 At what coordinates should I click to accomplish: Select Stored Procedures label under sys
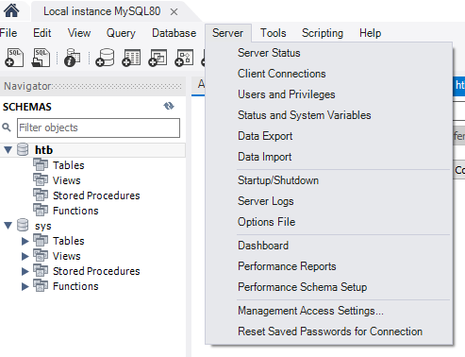96,271
